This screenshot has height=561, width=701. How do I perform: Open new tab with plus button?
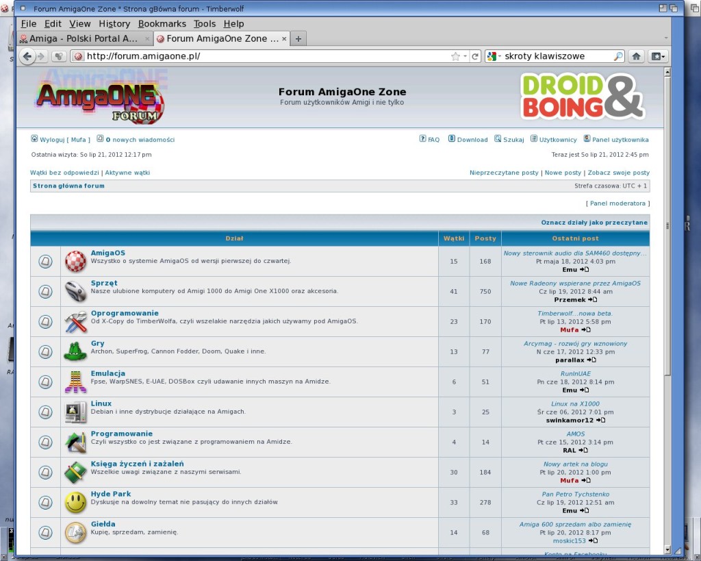(298, 39)
